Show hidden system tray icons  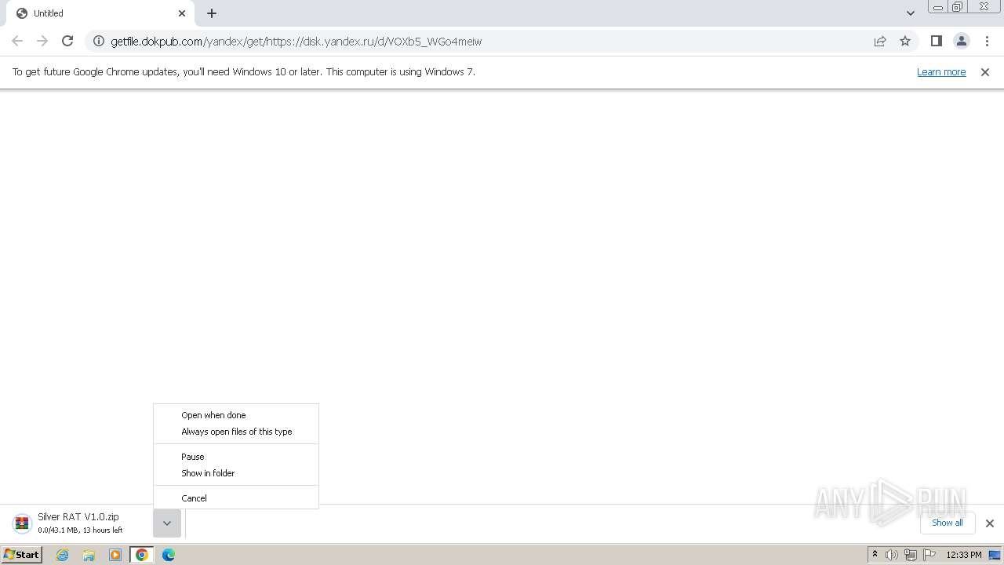(x=875, y=555)
